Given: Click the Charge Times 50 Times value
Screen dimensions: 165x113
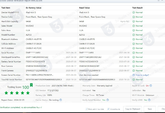Looking at the screenshot, I should point(100,95).
